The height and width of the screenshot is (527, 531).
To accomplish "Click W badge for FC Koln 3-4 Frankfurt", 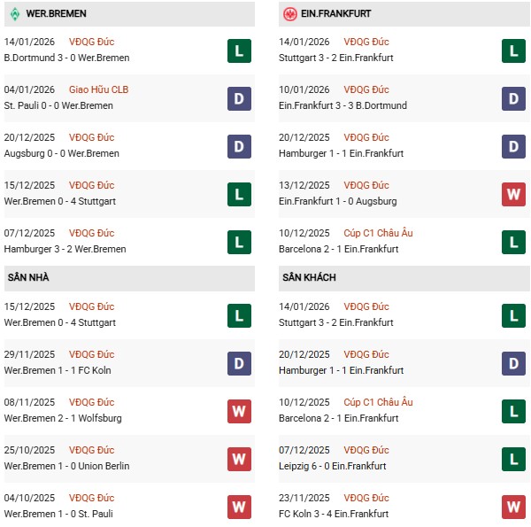I will point(513,507).
